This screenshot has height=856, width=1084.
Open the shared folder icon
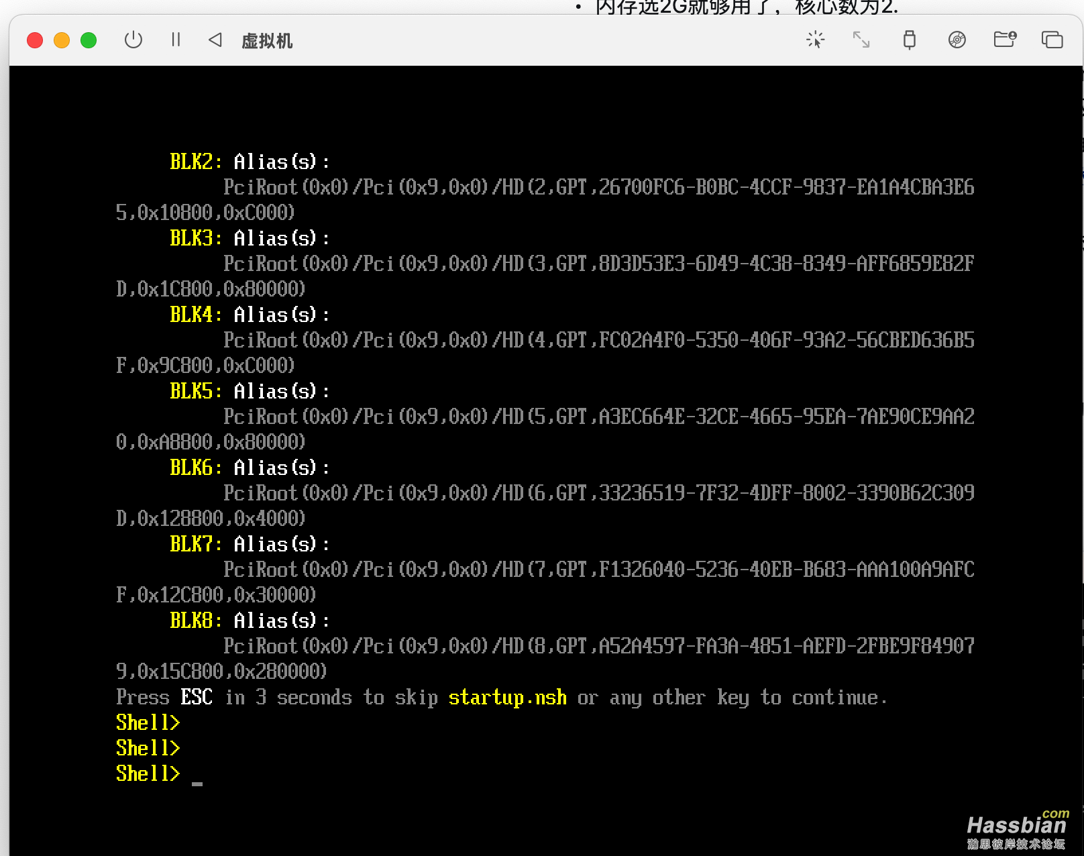(x=1005, y=40)
